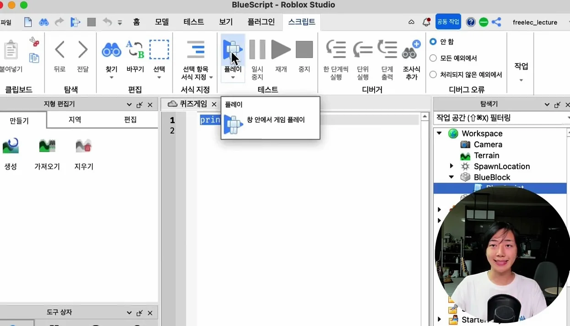The height and width of the screenshot is (326, 570).
Task: Click the Format Selection (선택 항목 서식 지정) icon
Action: pos(196,49)
